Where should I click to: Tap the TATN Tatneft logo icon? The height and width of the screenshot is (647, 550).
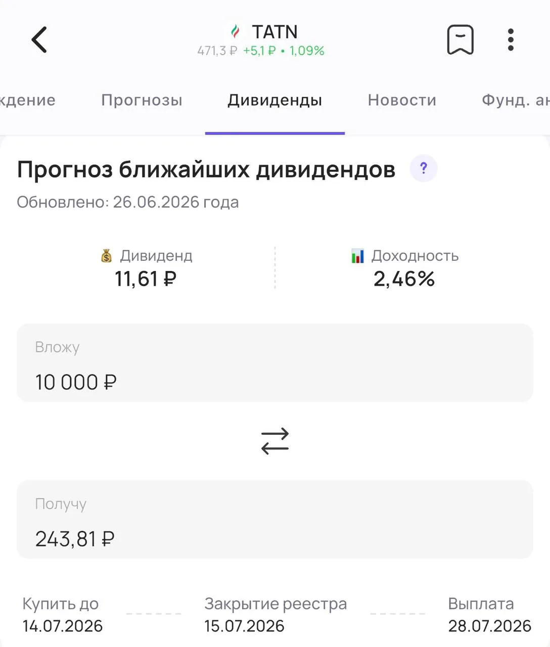(235, 31)
